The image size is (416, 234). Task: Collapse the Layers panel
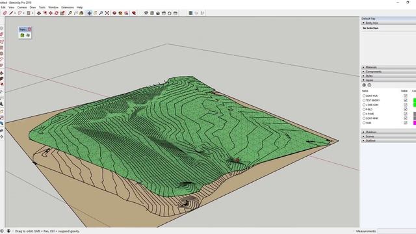(x=389, y=80)
